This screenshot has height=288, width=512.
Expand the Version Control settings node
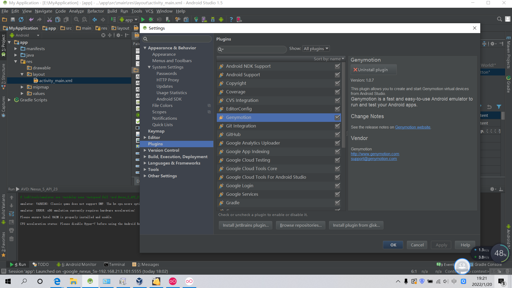145,150
